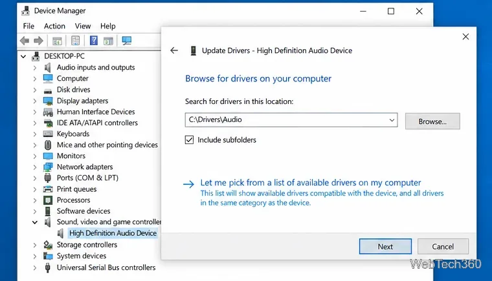Select the Disk drives tree label
The width and height of the screenshot is (492, 281).
tap(73, 90)
